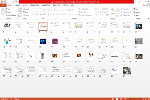Open the SLIDE SHOW tab
The width and height of the screenshot is (150, 100).
[x=56, y=5]
